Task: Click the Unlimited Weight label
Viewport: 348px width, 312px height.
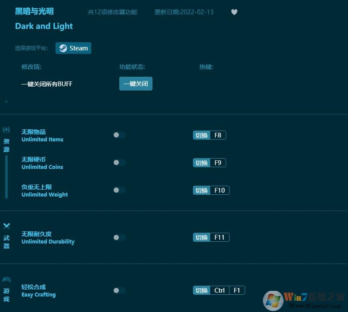Action: tap(45, 194)
